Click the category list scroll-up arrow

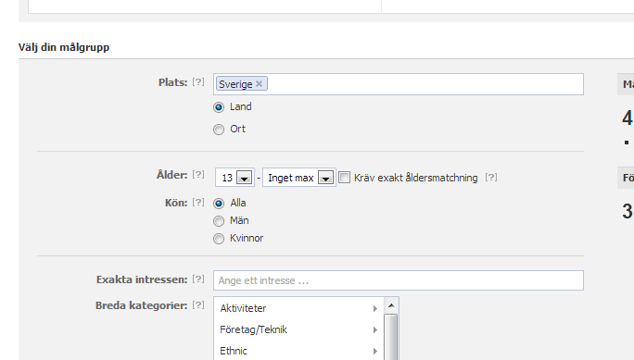pyautogui.click(x=391, y=305)
